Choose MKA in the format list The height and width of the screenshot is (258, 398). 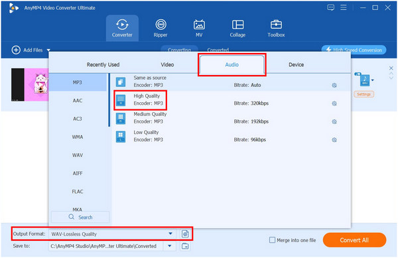[x=78, y=209]
